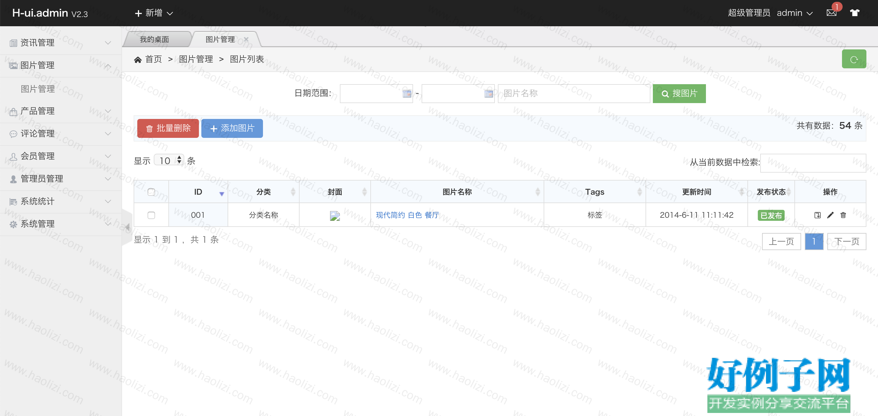Open the rows-per-page selector showing 10
The image size is (878, 416).
pos(169,160)
